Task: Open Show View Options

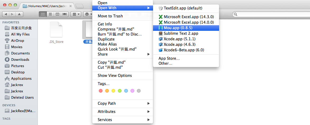Action: click(123, 75)
